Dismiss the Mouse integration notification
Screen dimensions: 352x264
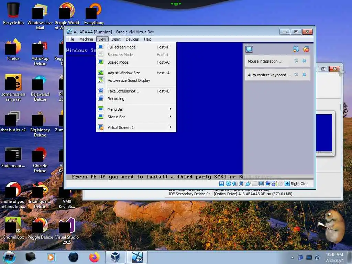click(304, 61)
